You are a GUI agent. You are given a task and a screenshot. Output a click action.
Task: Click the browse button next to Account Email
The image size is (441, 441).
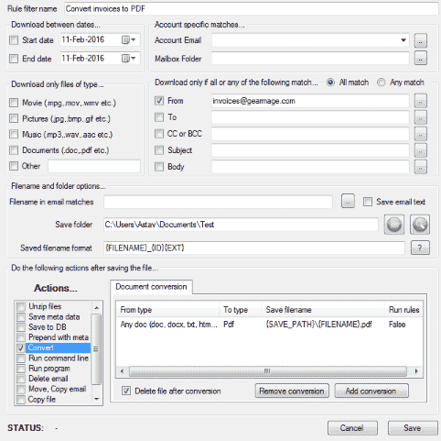[x=420, y=40]
